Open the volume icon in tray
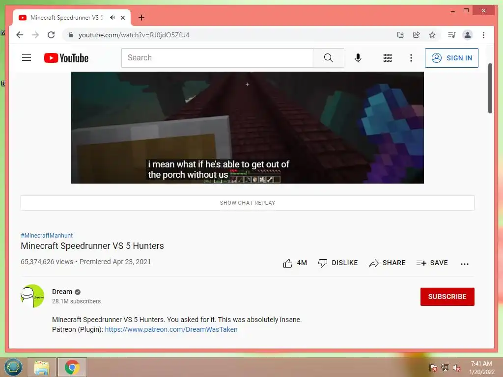503x377 pixels. point(457,368)
